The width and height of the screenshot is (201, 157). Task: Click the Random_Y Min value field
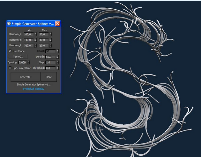29,40
